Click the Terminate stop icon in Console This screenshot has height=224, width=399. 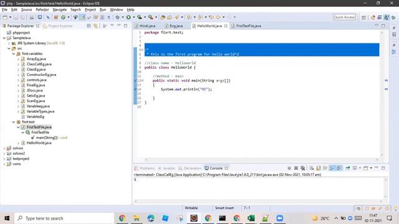pyautogui.click(x=289, y=168)
